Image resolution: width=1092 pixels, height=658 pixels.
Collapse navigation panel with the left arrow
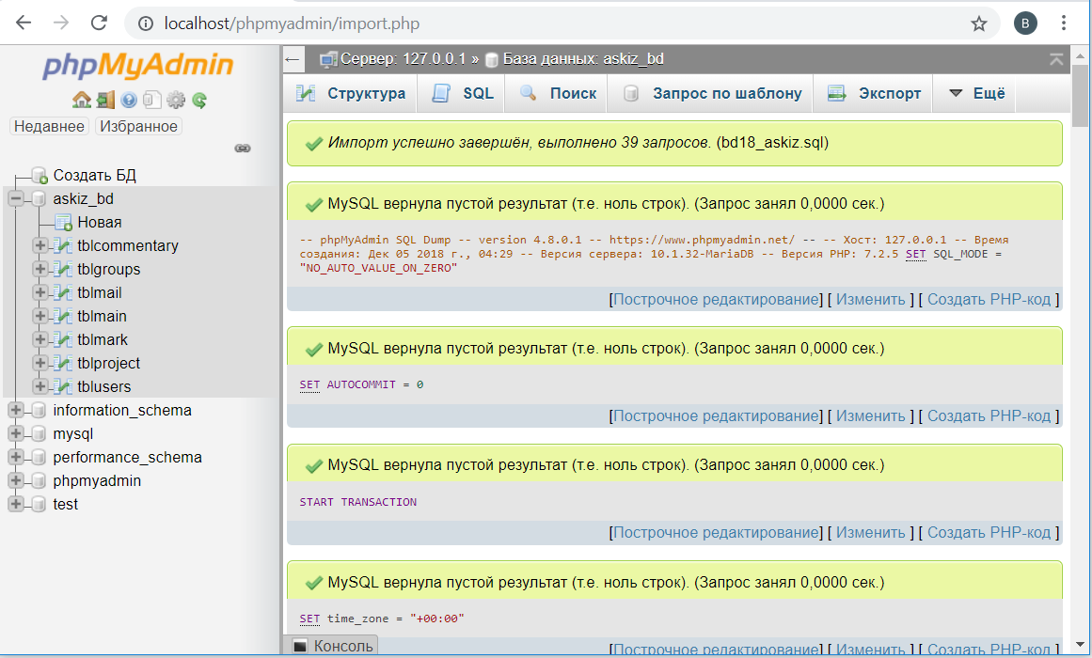[x=293, y=59]
